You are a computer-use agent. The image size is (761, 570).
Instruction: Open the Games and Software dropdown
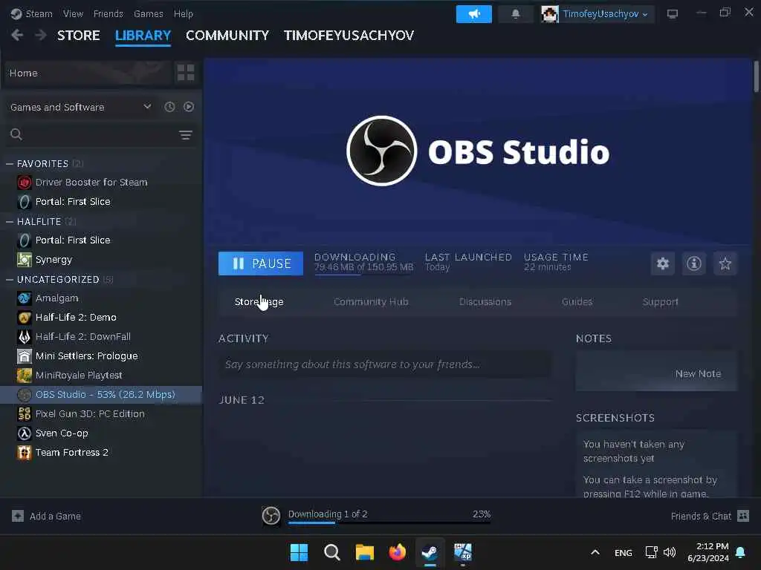click(80, 107)
